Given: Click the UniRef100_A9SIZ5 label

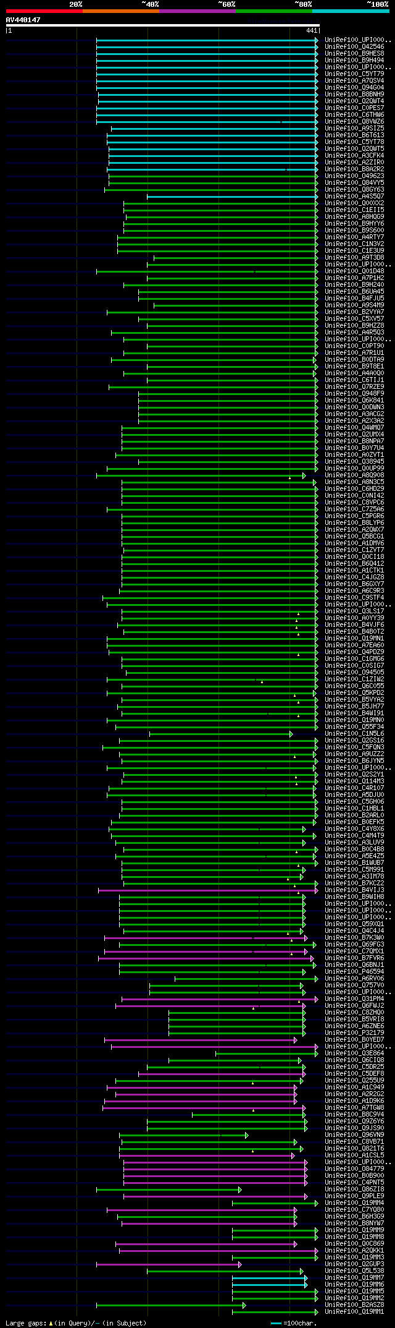Looking at the screenshot, I should pyautogui.click(x=354, y=128).
